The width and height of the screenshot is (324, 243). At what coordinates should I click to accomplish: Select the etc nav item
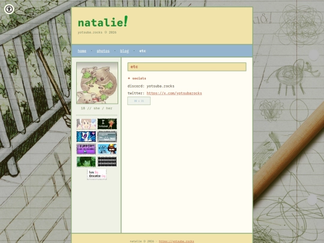click(x=143, y=51)
